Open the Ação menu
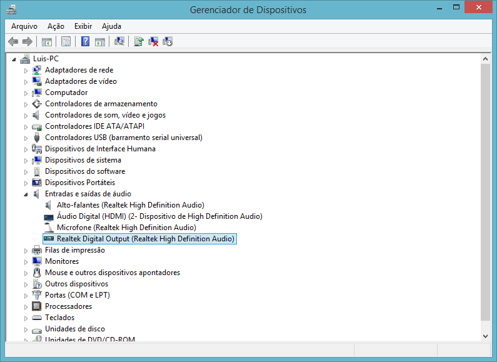 pyautogui.click(x=56, y=26)
